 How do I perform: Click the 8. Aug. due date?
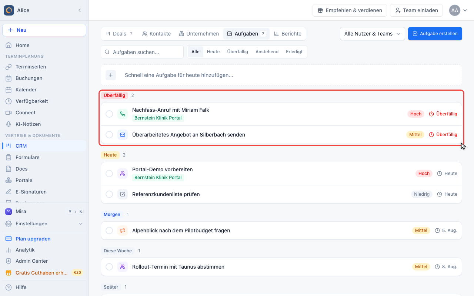[x=446, y=267]
